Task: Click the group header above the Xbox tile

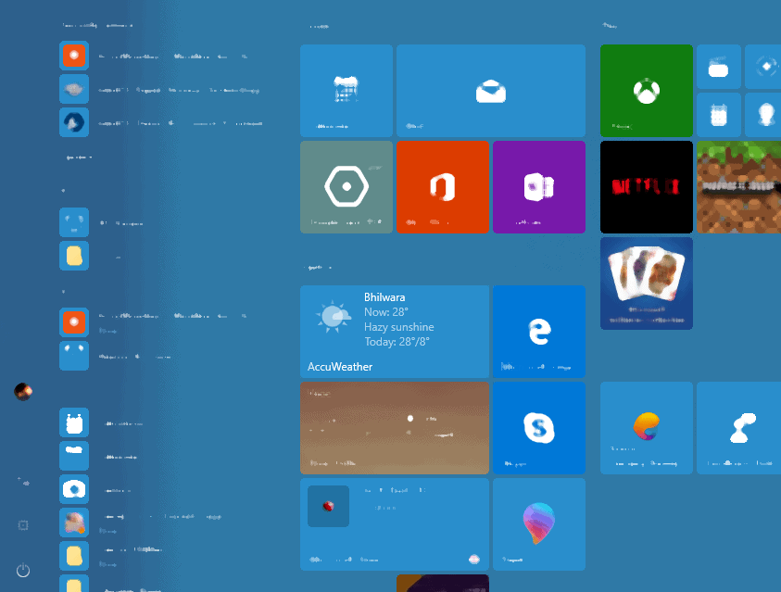Action: point(610,25)
